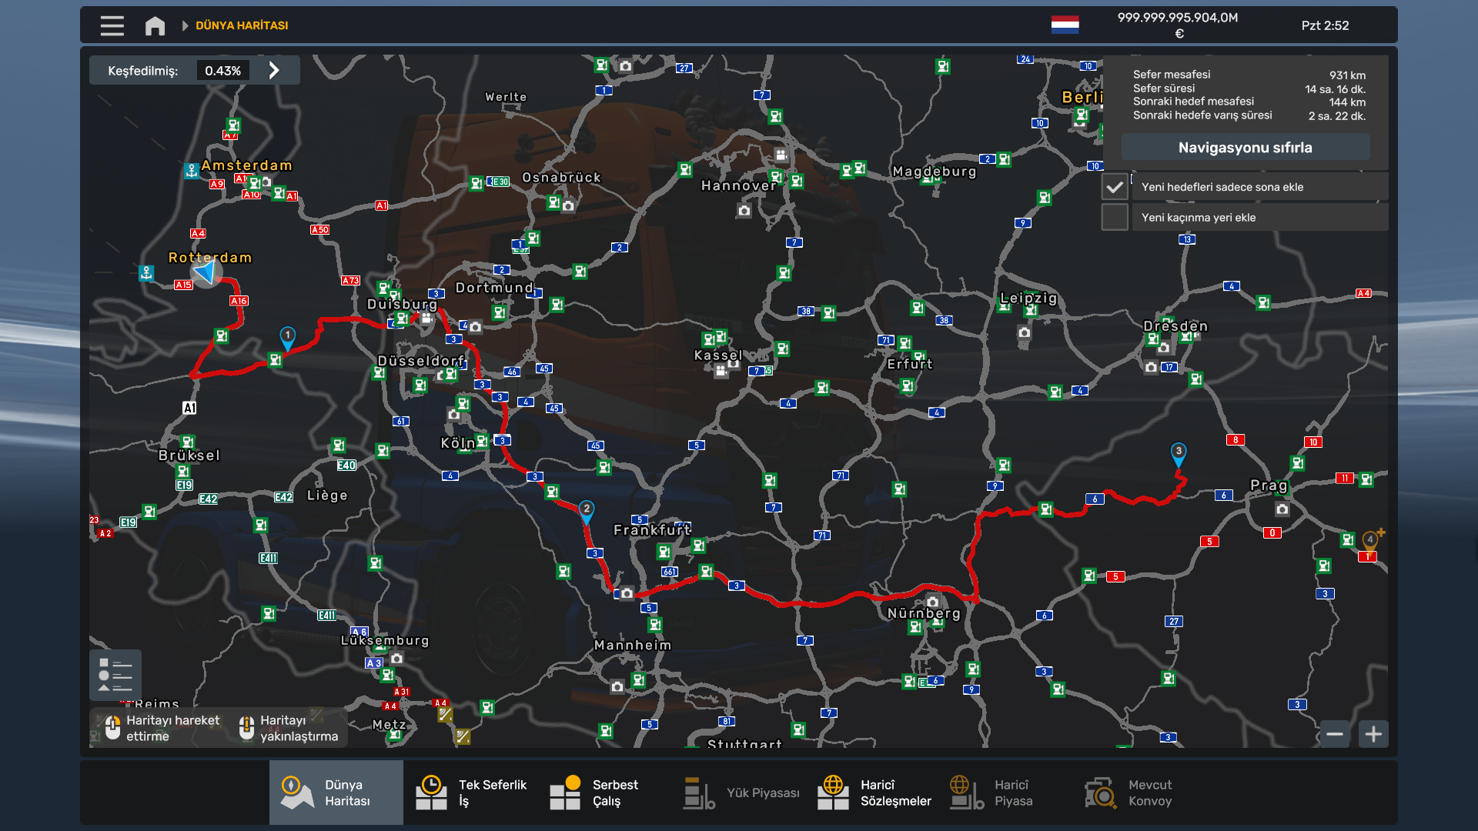
Task: Click the Rotterdam port anchor icon
Action: (146, 272)
